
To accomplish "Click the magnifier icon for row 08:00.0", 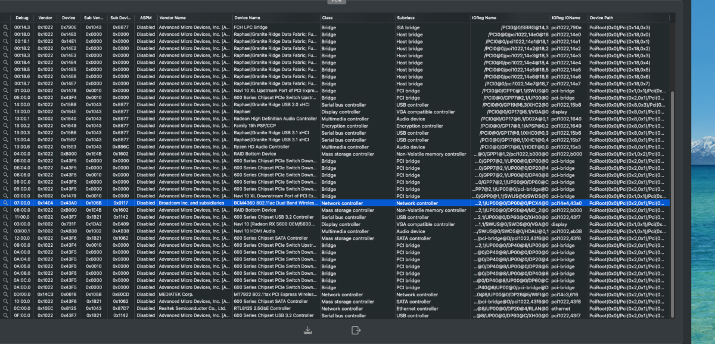I will tap(6, 210).
